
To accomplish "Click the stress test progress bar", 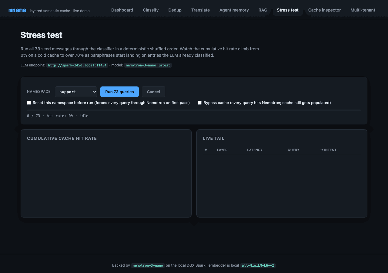I will [194, 110].
